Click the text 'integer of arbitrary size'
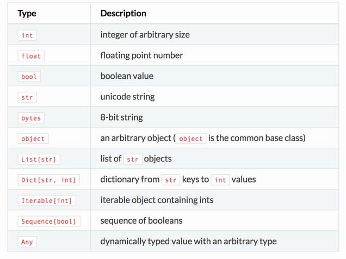The height and width of the screenshot is (259, 346). [145, 35]
